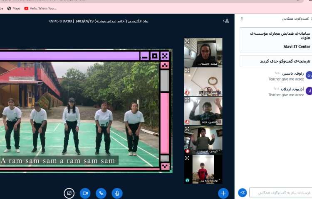Open the "Hello, What's Your..." YouTube bookmark
The image size is (312, 199).
(40, 8)
